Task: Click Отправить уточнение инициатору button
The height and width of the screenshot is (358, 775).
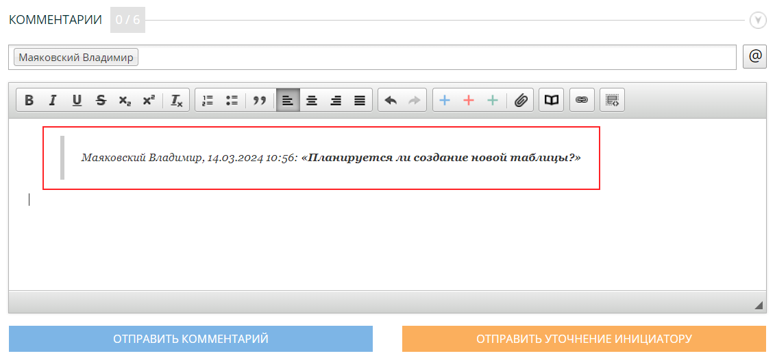Action: click(584, 339)
